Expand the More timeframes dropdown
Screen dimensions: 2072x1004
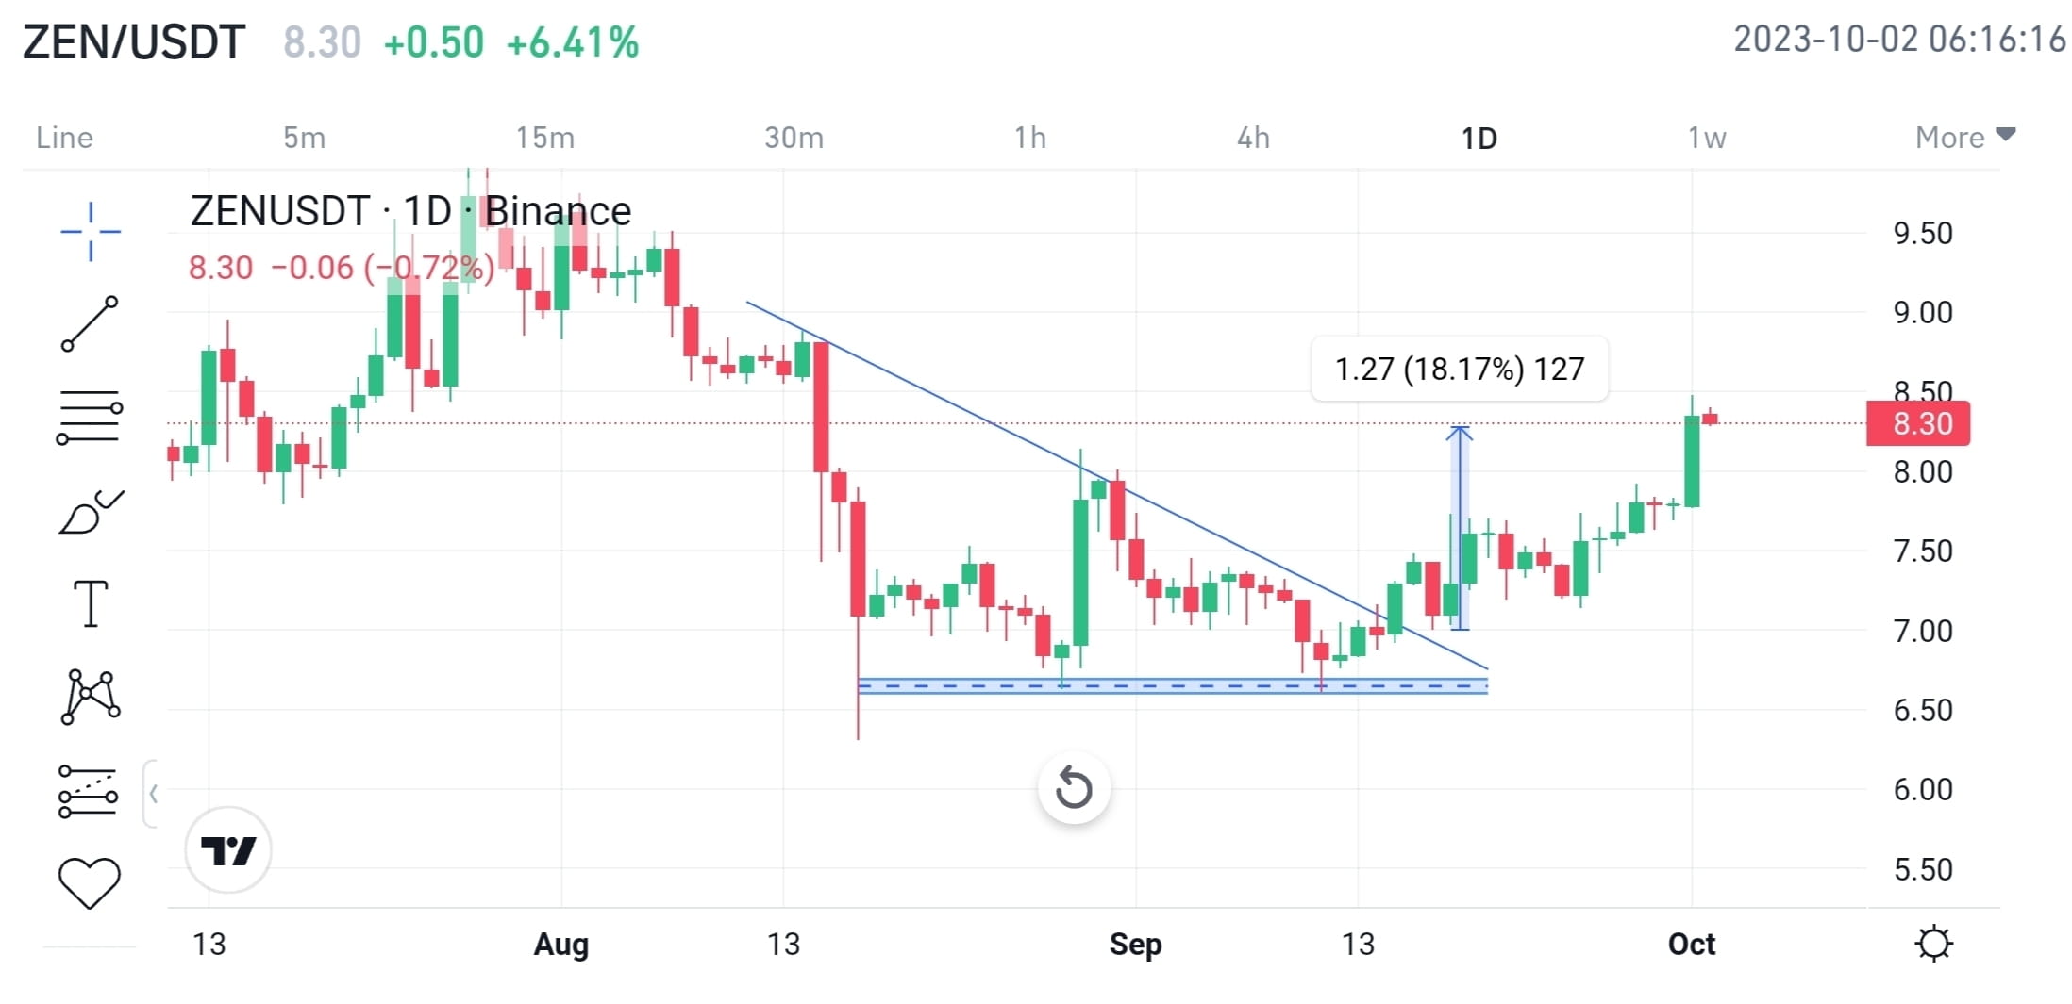(x=1966, y=138)
